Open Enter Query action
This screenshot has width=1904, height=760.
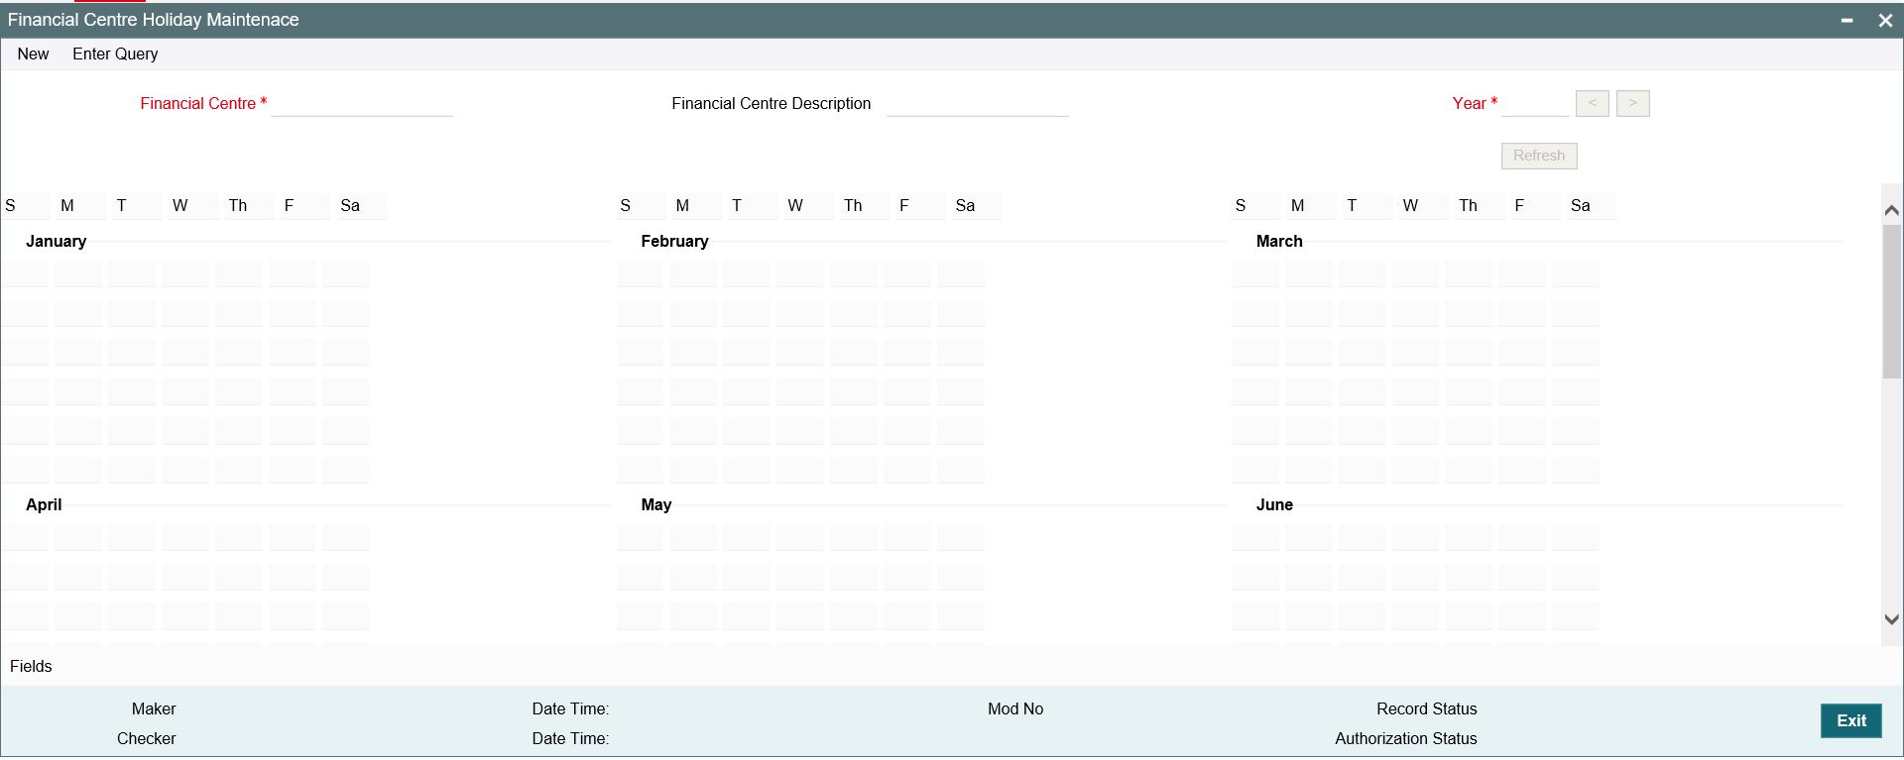115,54
